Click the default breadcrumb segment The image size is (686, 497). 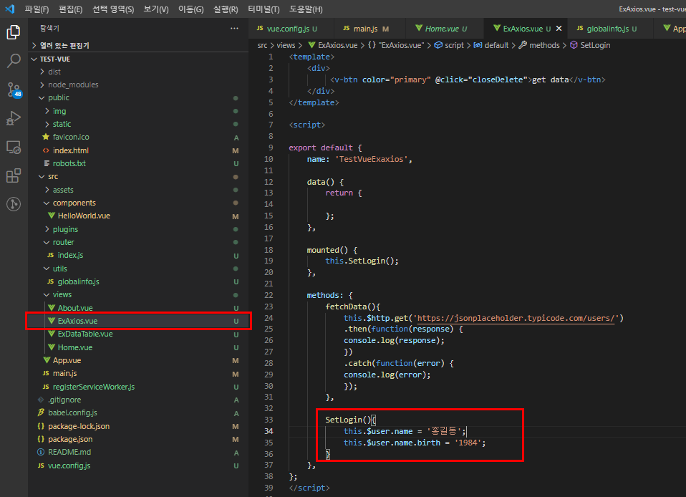[x=496, y=45]
